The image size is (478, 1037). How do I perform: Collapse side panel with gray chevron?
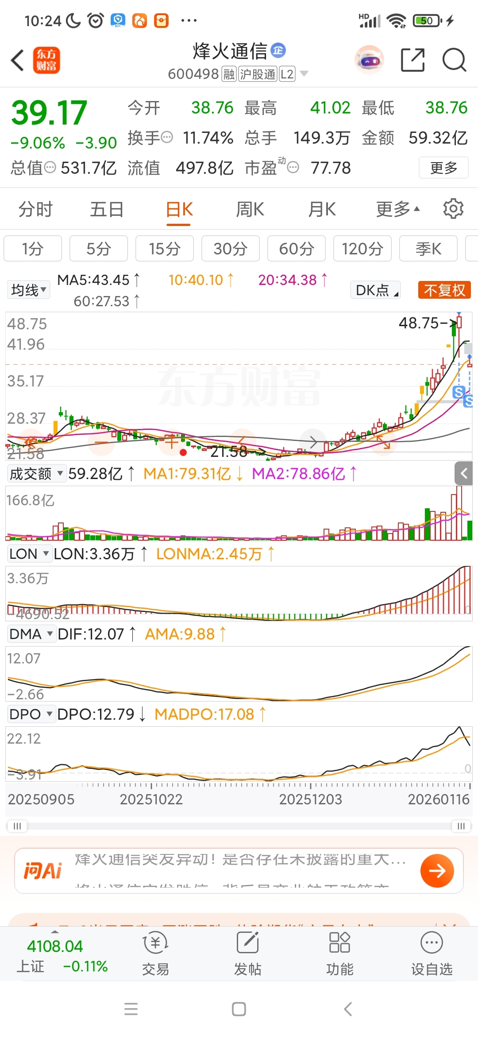pos(463,474)
